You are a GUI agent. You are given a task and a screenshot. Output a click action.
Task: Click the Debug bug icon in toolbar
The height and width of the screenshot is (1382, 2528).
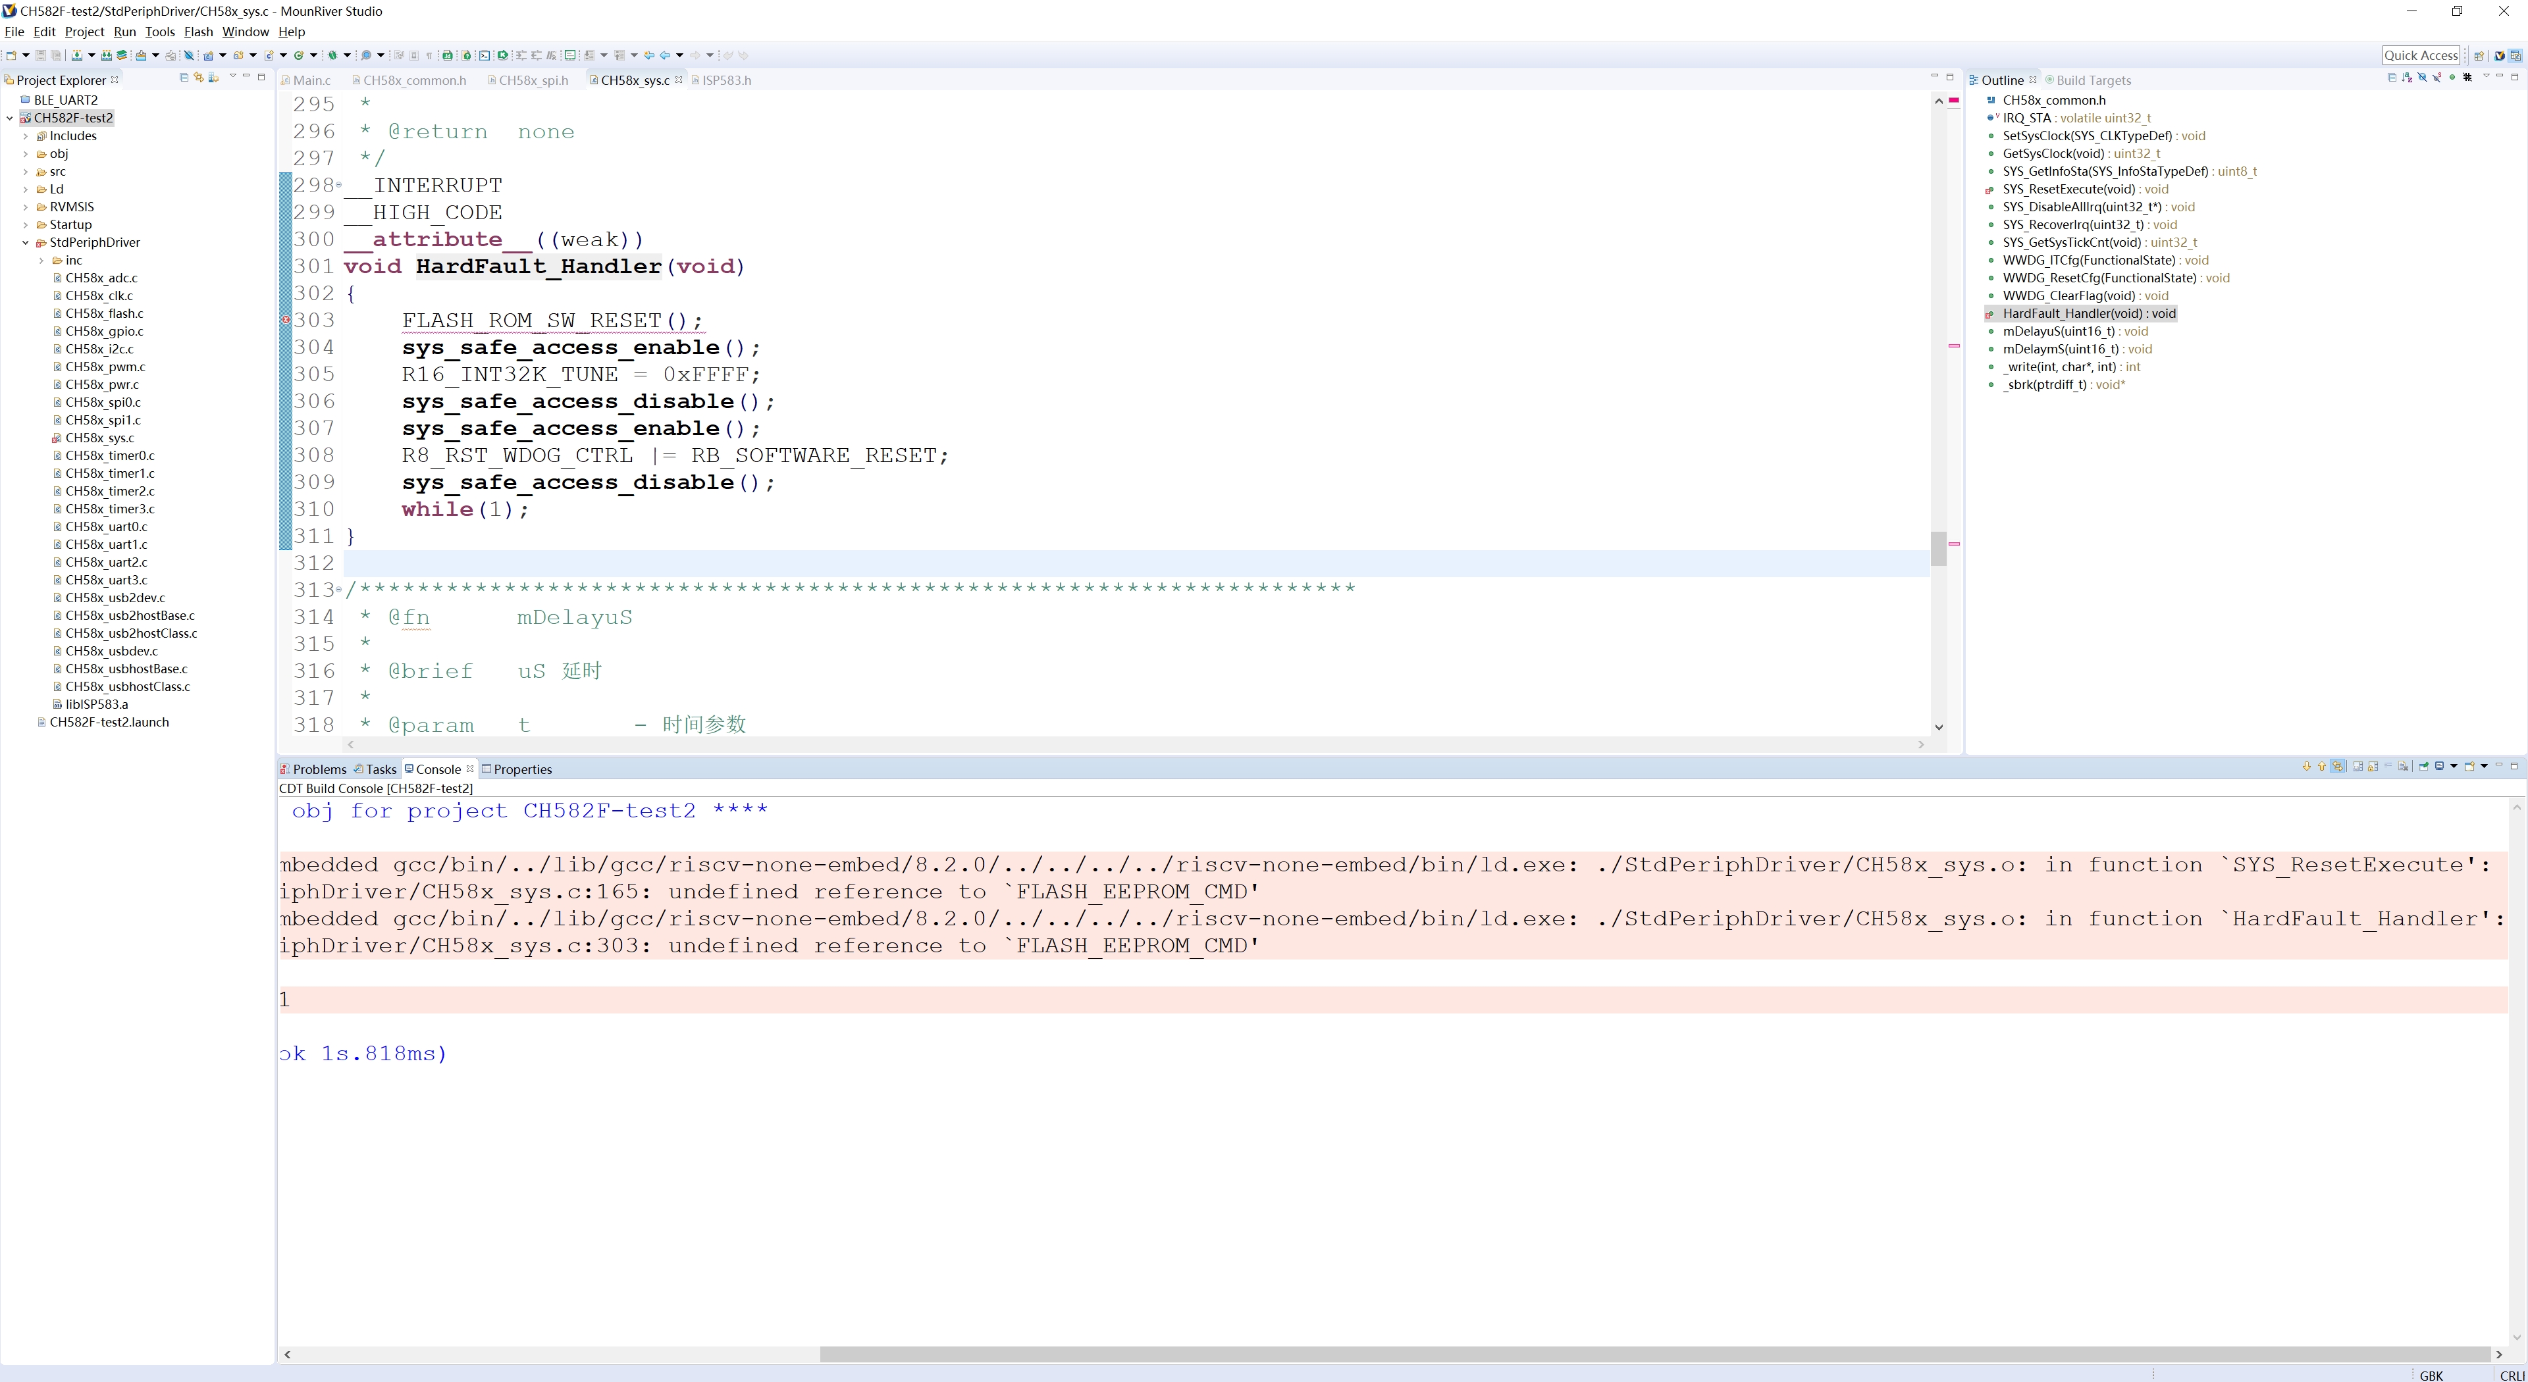pos(332,55)
